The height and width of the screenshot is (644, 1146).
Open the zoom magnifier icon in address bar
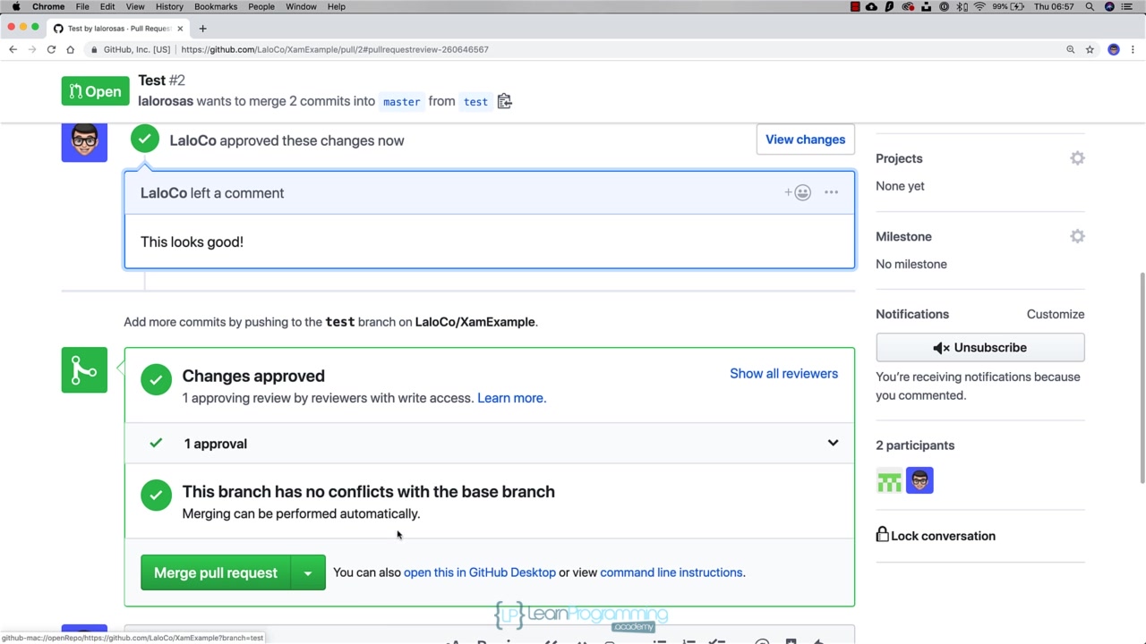click(x=1070, y=49)
